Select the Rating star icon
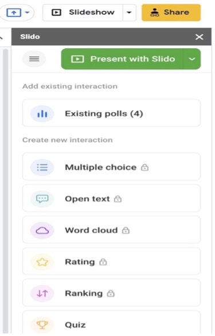215x336 pixels. (42, 262)
